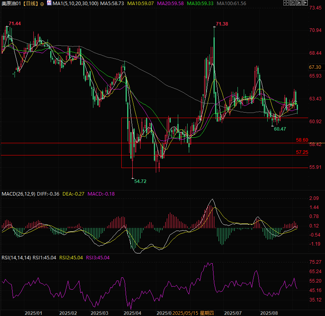
Task: Click the fifth icon in top-right toolbar
Action: (x=305, y=3)
